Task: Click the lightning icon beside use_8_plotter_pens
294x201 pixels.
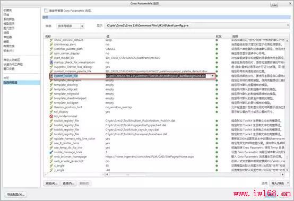Action: click(x=51, y=143)
